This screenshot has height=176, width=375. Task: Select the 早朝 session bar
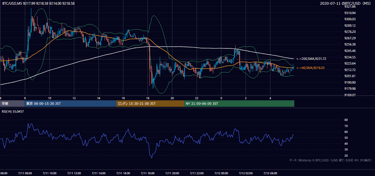pos(12,104)
